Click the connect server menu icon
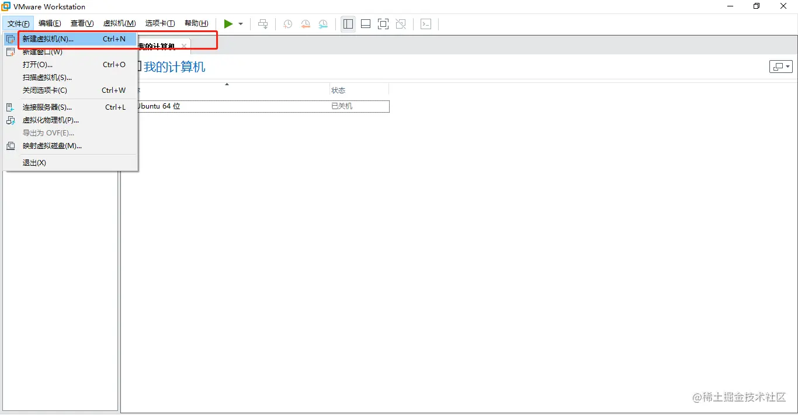 11,107
